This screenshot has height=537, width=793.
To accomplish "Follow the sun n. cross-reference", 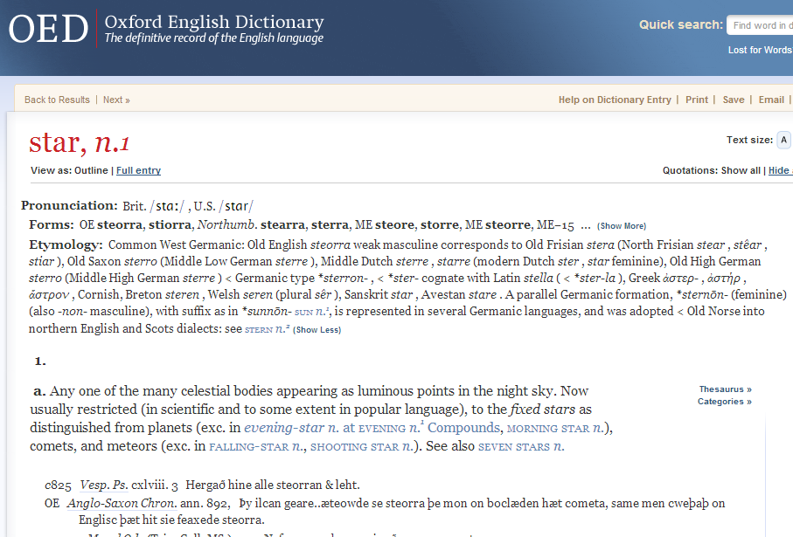I will [312, 312].
